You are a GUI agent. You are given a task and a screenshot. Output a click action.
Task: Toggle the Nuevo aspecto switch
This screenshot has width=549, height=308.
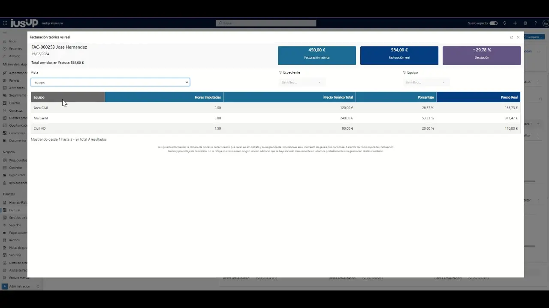pos(493,23)
